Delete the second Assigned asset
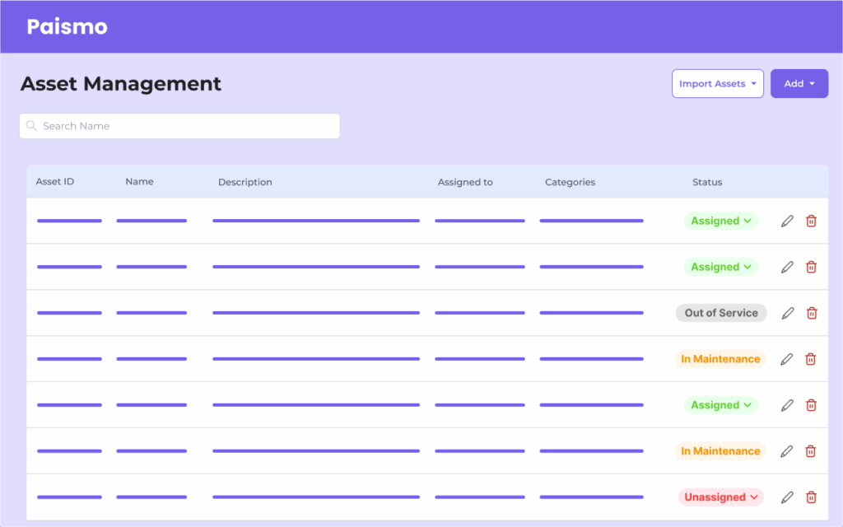The image size is (843, 527). (x=811, y=267)
